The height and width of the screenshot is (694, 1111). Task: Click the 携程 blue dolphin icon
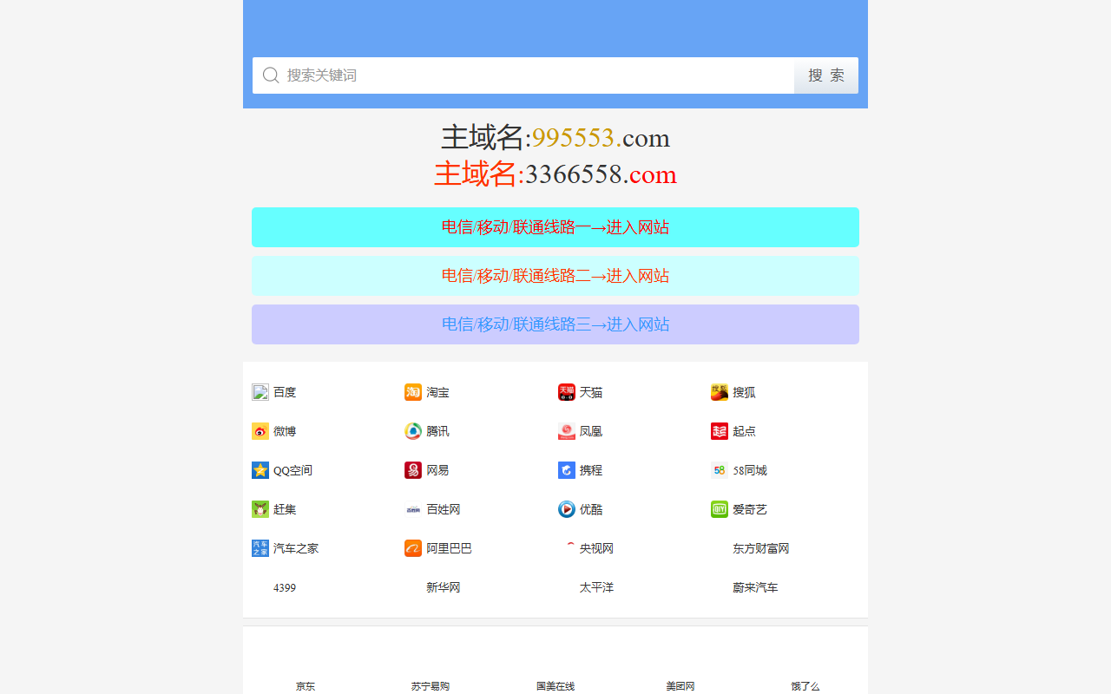567,470
